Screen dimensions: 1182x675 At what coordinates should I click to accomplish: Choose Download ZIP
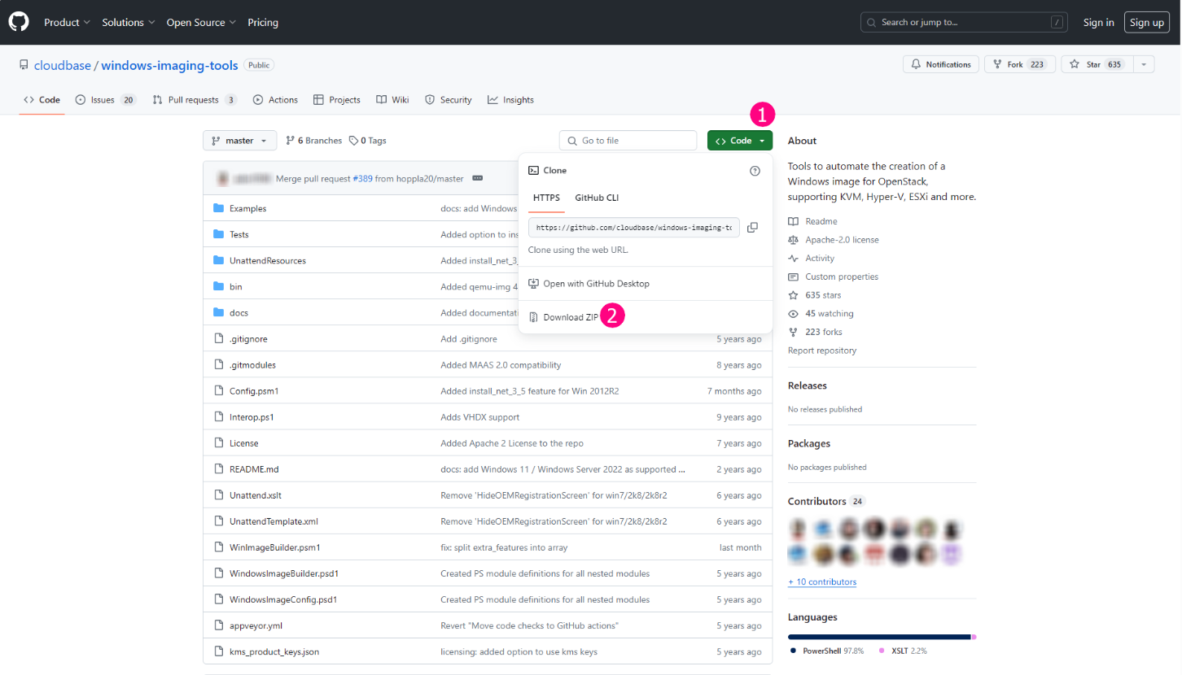click(x=563, y=317)
